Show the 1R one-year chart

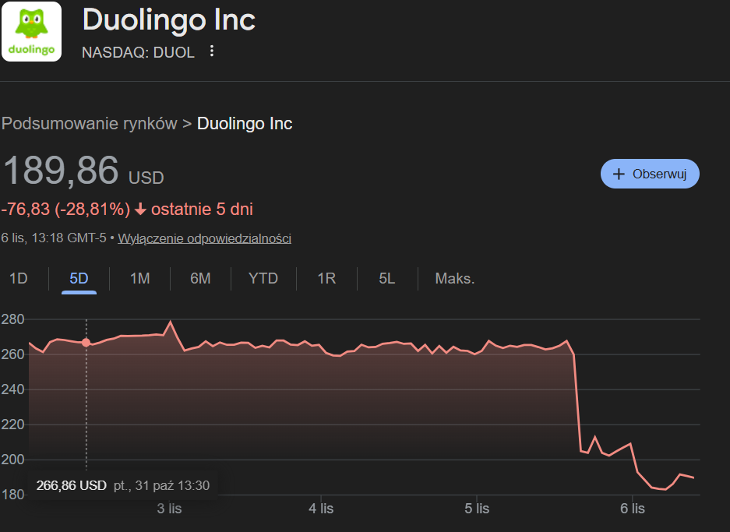click(x=326, y=278)
